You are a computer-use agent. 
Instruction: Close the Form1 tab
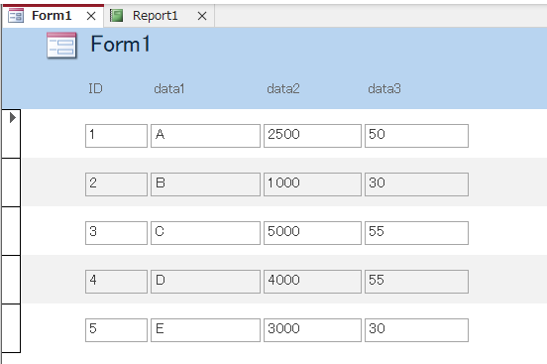(91, 16)
